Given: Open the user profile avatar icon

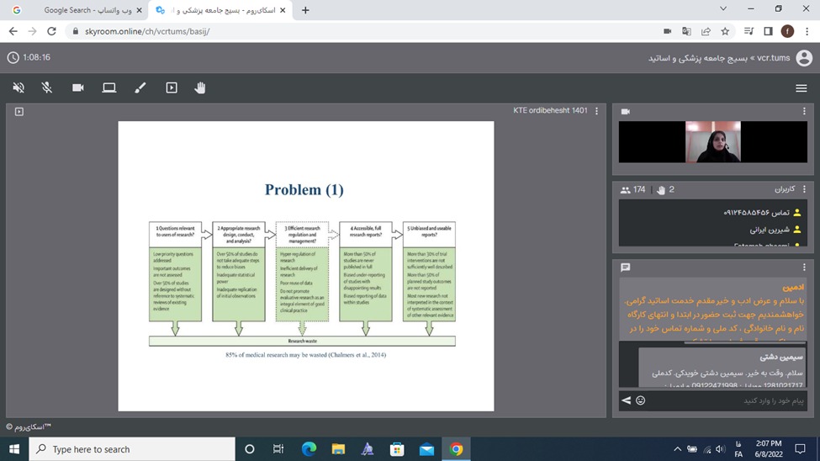Looking at the screenshot, I should click(x=803, y=58).
